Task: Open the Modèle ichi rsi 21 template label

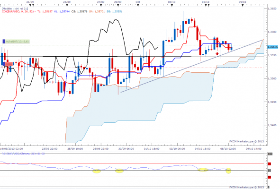Action: [15, 9]
